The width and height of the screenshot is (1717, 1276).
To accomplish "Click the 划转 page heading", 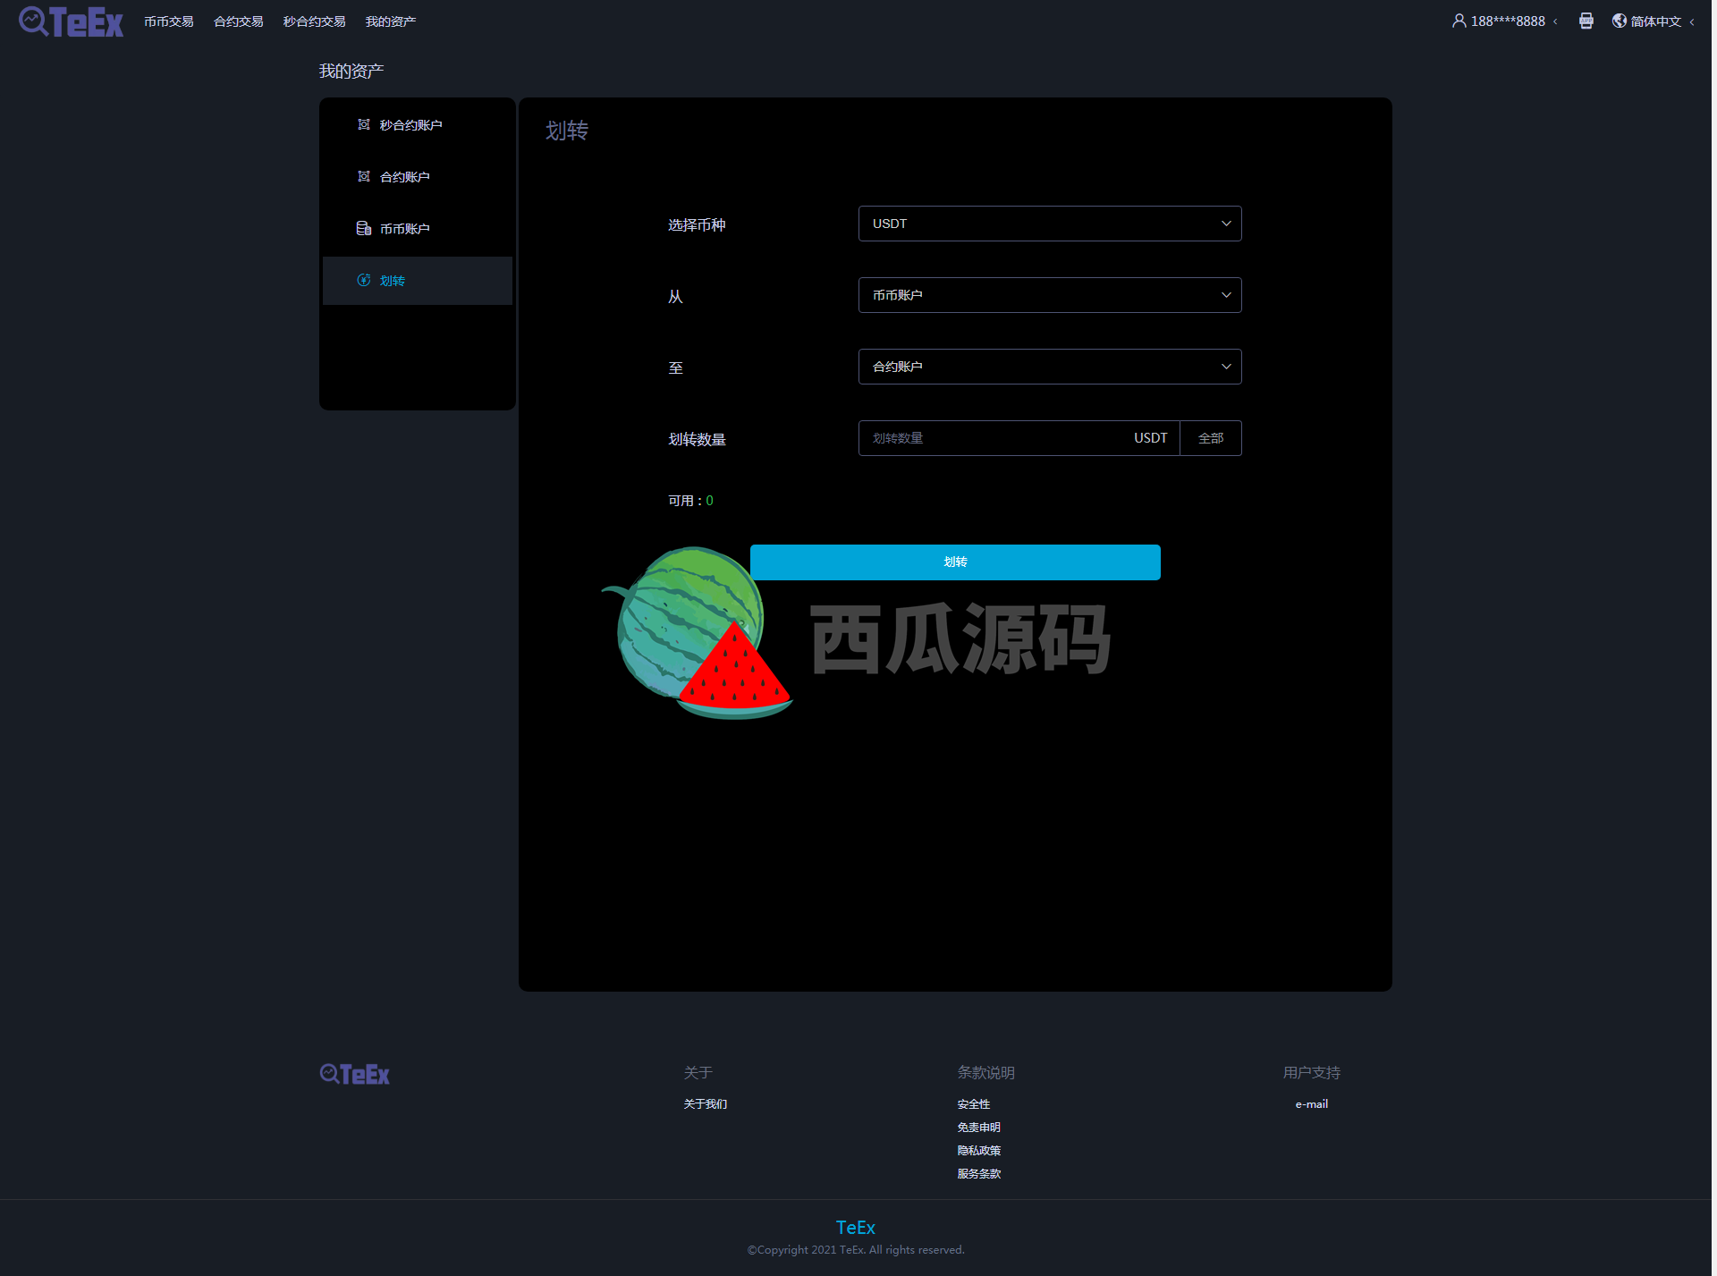I will point(567,131).
